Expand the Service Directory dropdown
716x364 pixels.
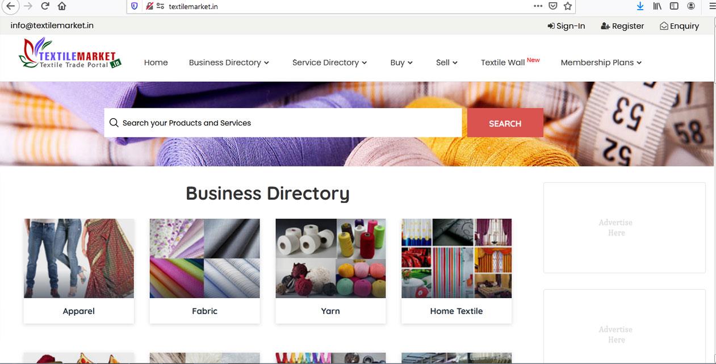pyautogui.click(x=329, y=62)
